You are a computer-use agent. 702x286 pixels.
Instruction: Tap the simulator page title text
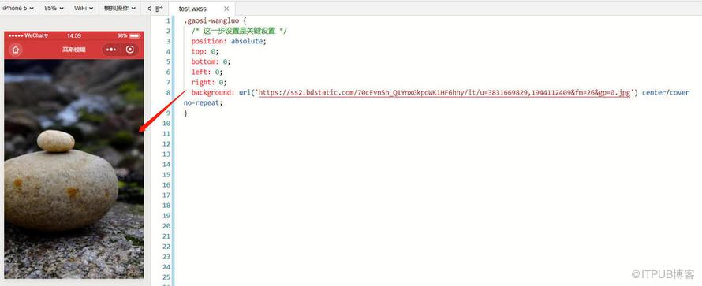[74, 50]
